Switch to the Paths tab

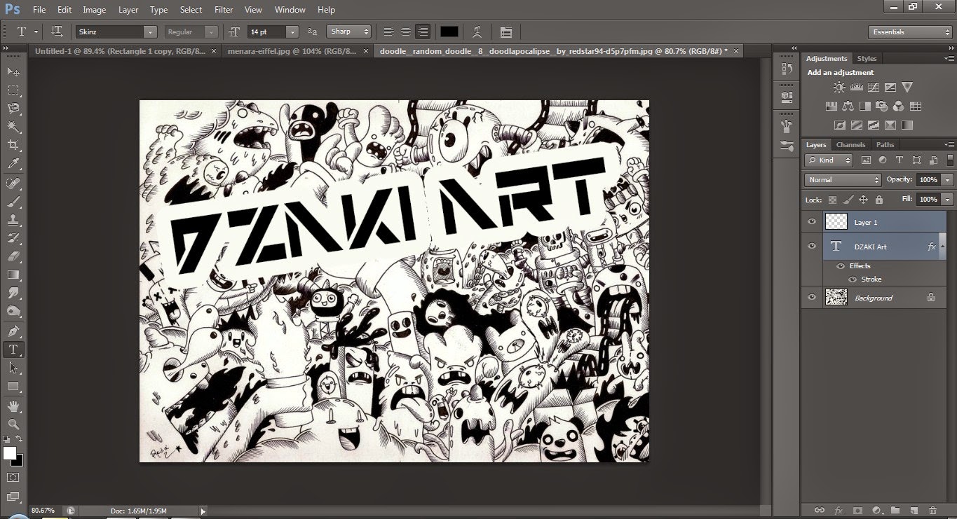click(x=885, y=144)
